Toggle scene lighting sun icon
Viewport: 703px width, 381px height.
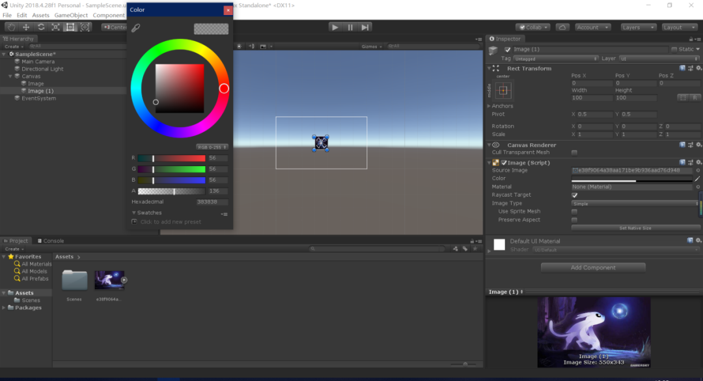(x=239, y=46)
